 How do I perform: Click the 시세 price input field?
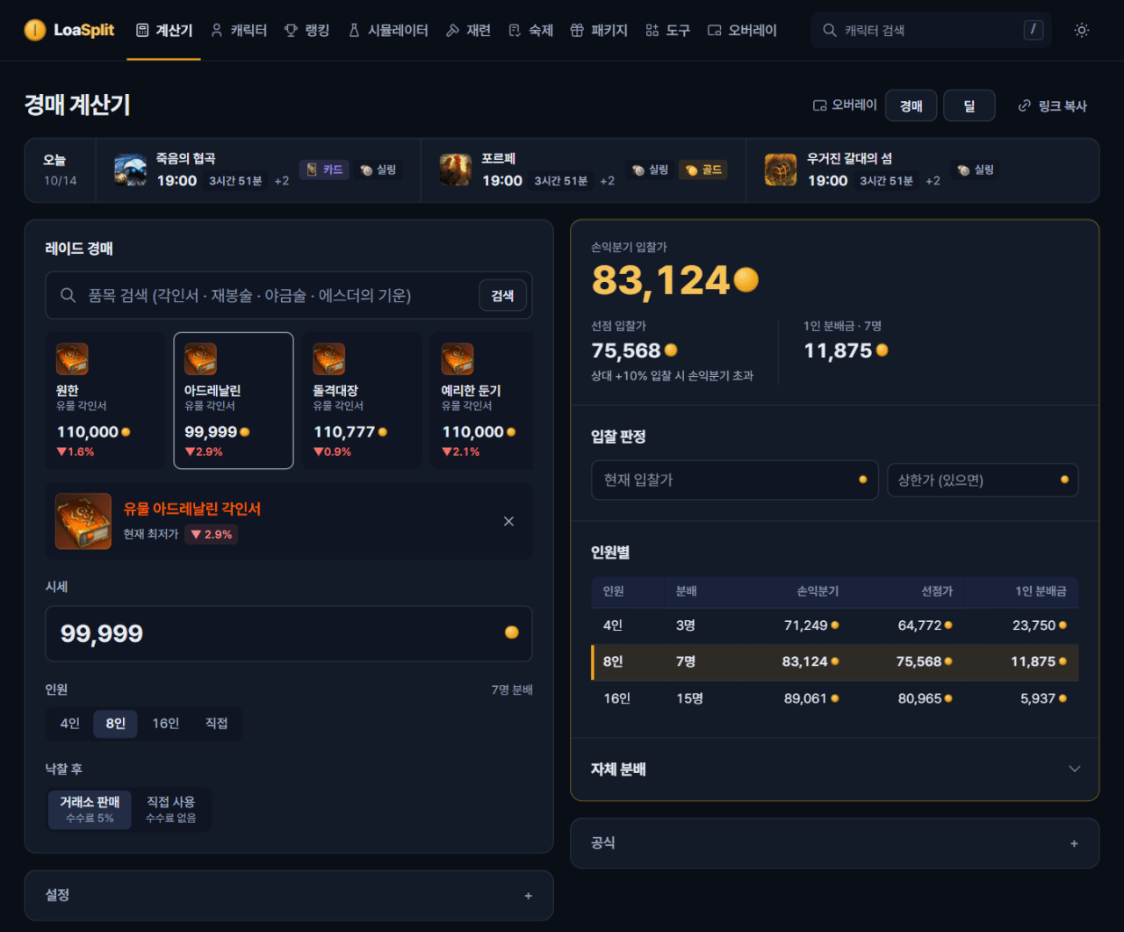[289, 633]
